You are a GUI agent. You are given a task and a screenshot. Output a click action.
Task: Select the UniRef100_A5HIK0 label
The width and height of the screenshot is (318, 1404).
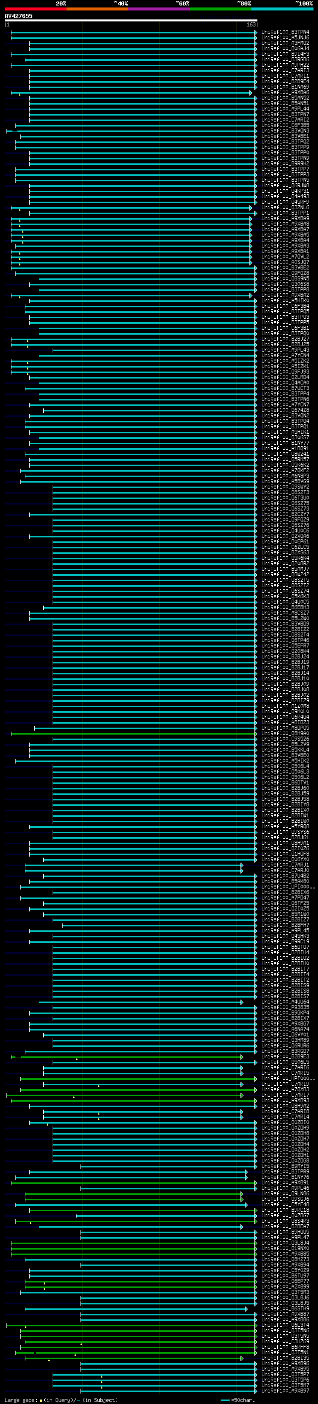click(285, 301)
